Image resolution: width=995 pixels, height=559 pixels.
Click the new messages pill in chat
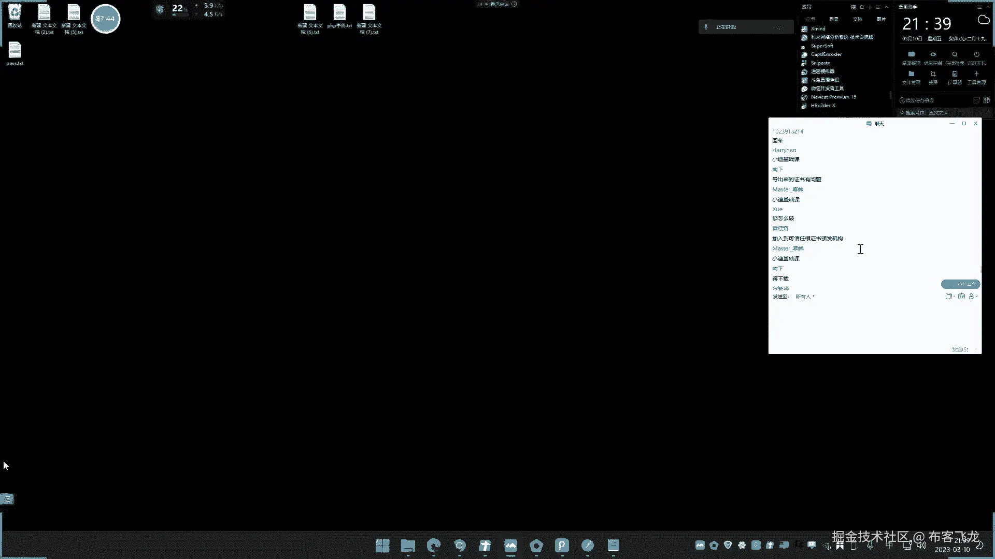[x=960, y=284]
